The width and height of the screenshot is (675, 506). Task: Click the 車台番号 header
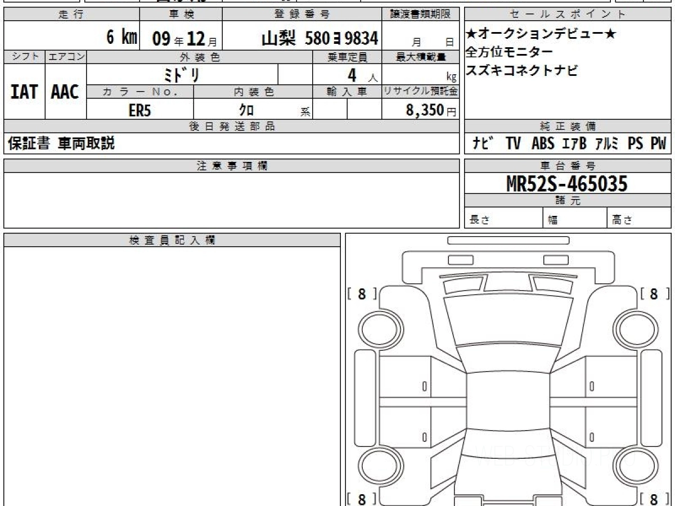[x=568, y=166]
